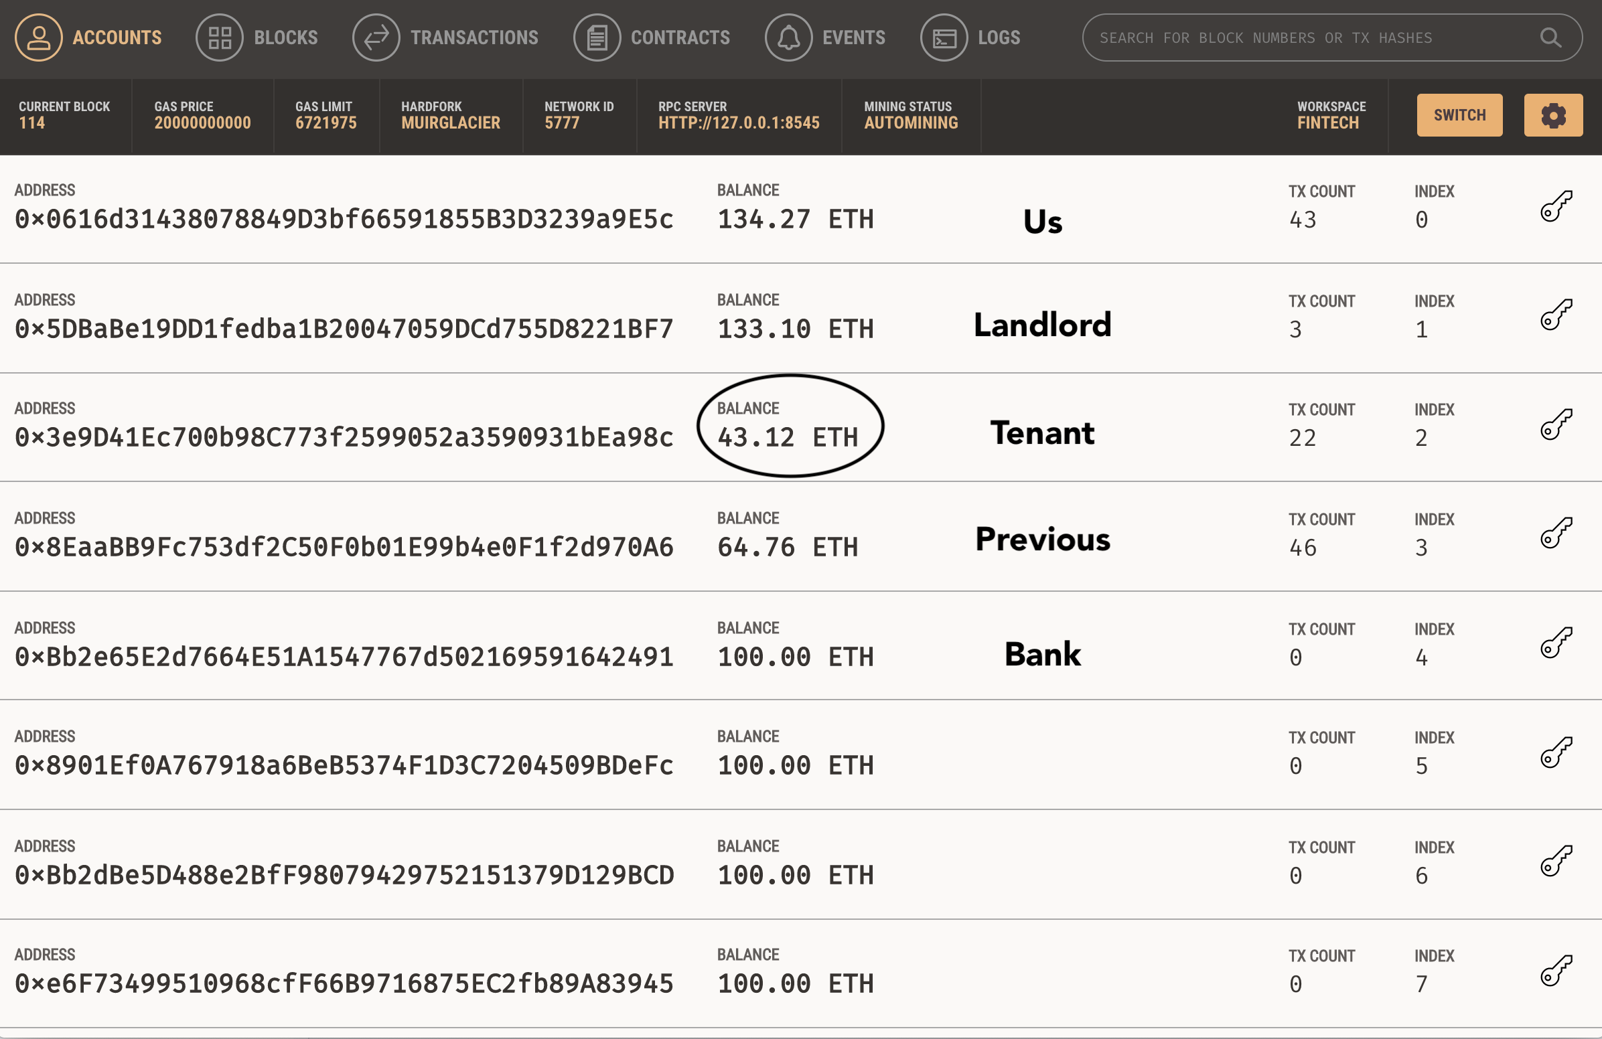Click the 133.10 ETH balance
Screen dimensions: 1602x1039
[796, 329]
